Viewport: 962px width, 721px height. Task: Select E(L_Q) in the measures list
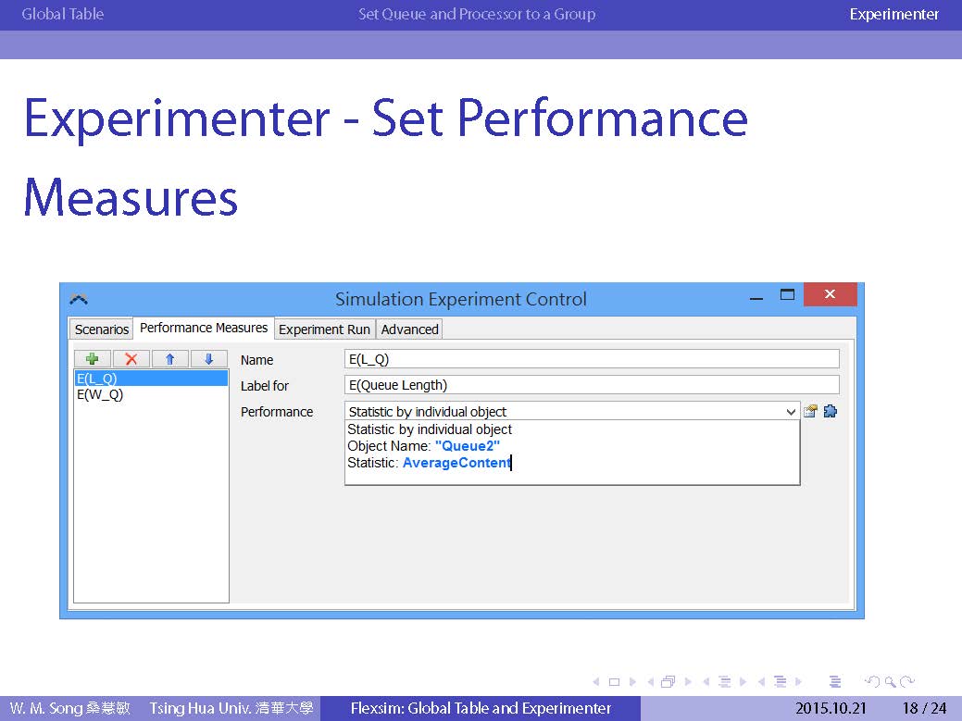(97, 379)
